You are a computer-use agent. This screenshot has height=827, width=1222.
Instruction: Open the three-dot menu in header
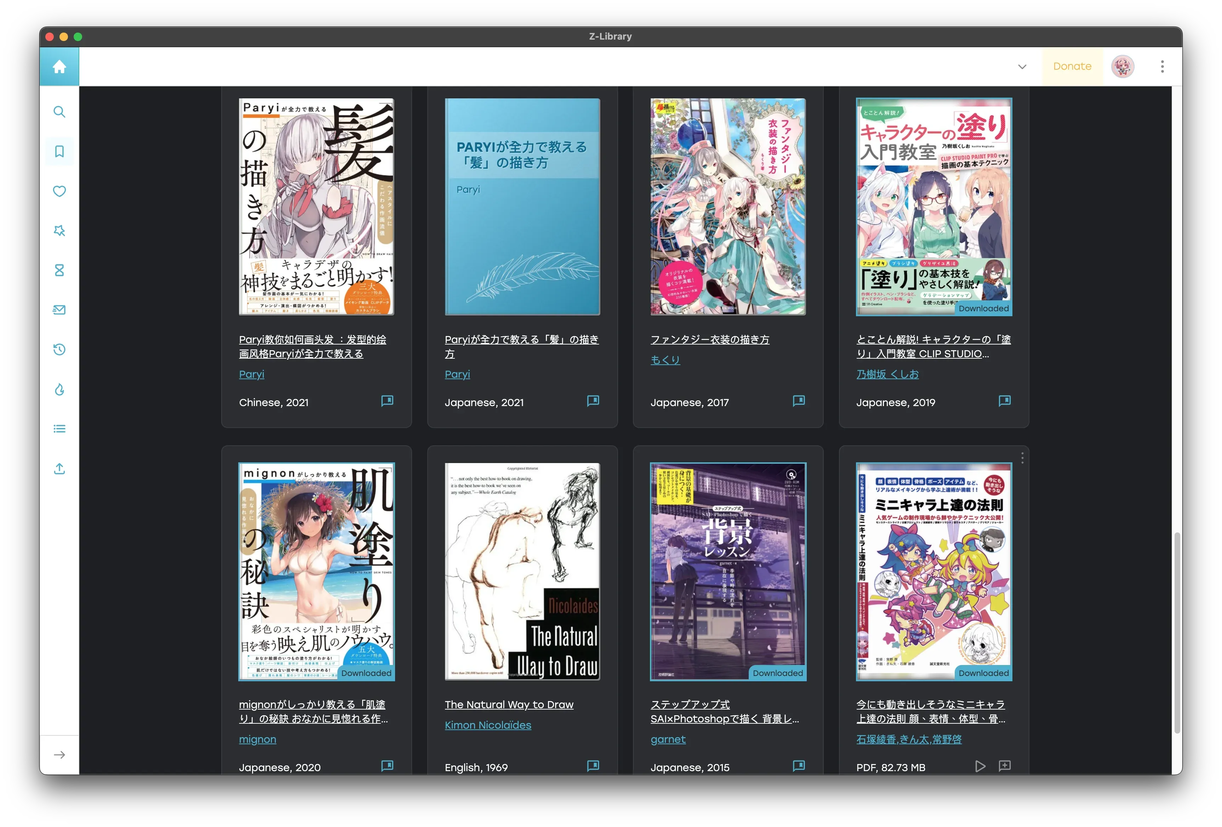tap(1162, 67)
